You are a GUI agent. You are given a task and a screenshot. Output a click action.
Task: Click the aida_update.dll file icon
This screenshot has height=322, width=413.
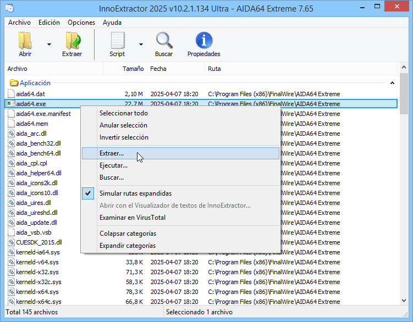(11, 223)
